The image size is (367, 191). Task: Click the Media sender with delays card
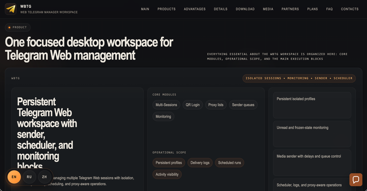312,163
